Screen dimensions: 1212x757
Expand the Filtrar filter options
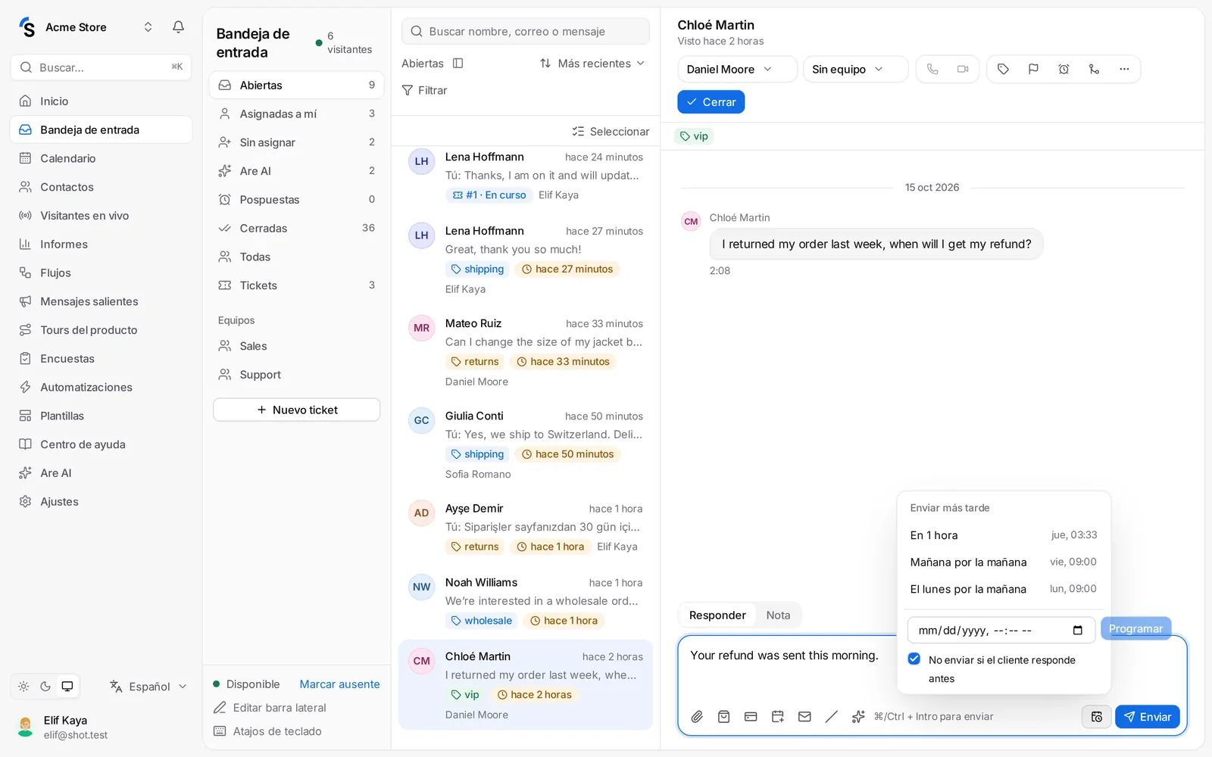coord(425,90)
